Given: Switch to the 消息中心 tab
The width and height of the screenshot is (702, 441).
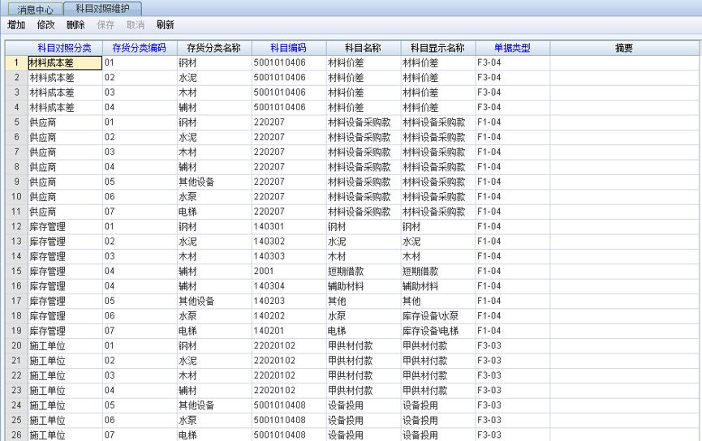Looking at the screenshot, I should point(35,9).
